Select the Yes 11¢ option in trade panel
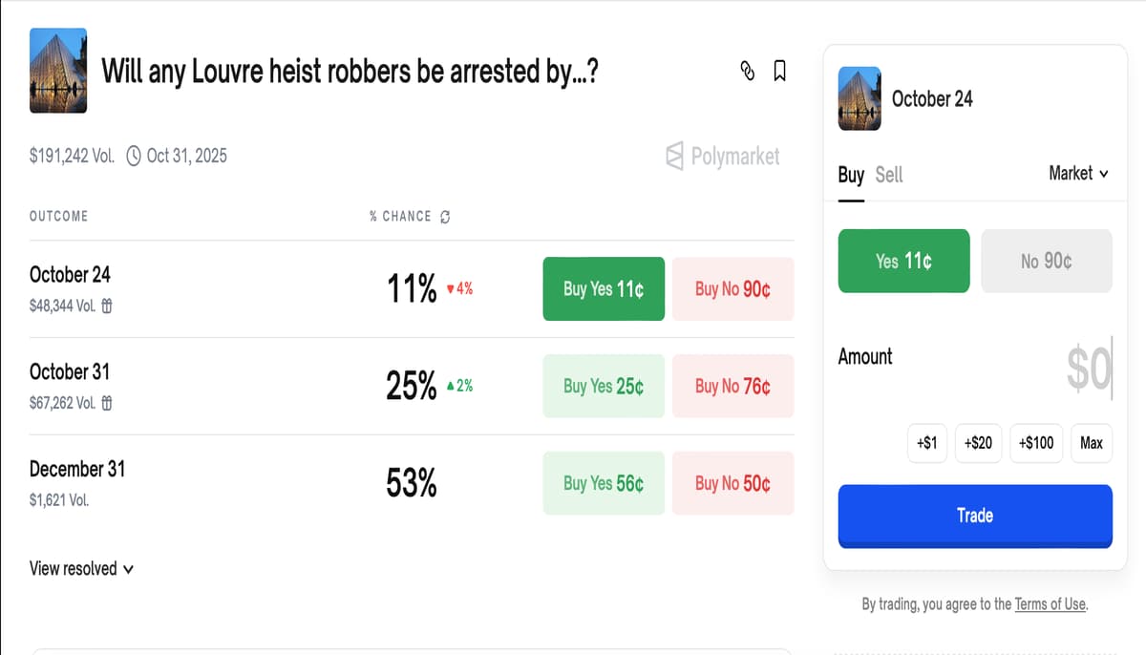Image resolution: width=1146 pixels, height=655 pixels. tap(903, 261)
